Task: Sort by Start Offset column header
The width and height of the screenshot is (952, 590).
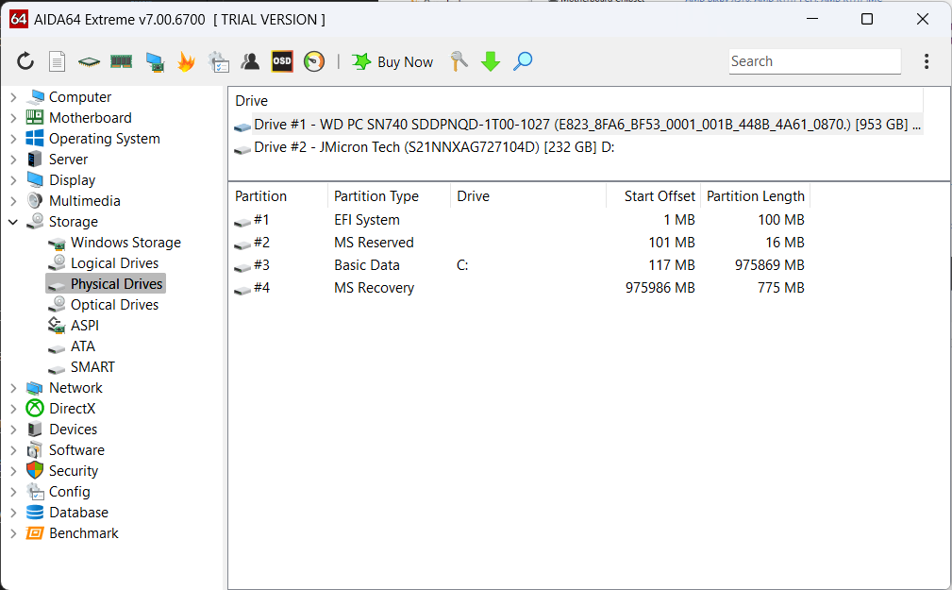Action: point(653,196)
